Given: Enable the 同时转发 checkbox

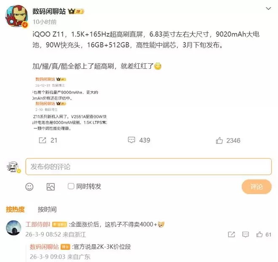Looking at the screenshot, I should pos(71,186).
